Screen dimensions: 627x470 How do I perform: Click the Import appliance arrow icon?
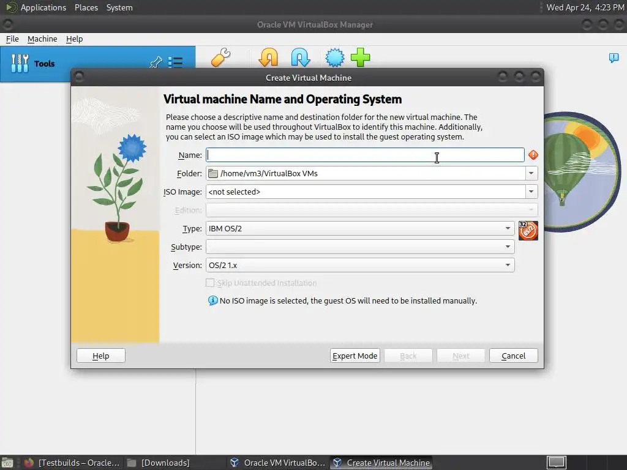[268, 57]
